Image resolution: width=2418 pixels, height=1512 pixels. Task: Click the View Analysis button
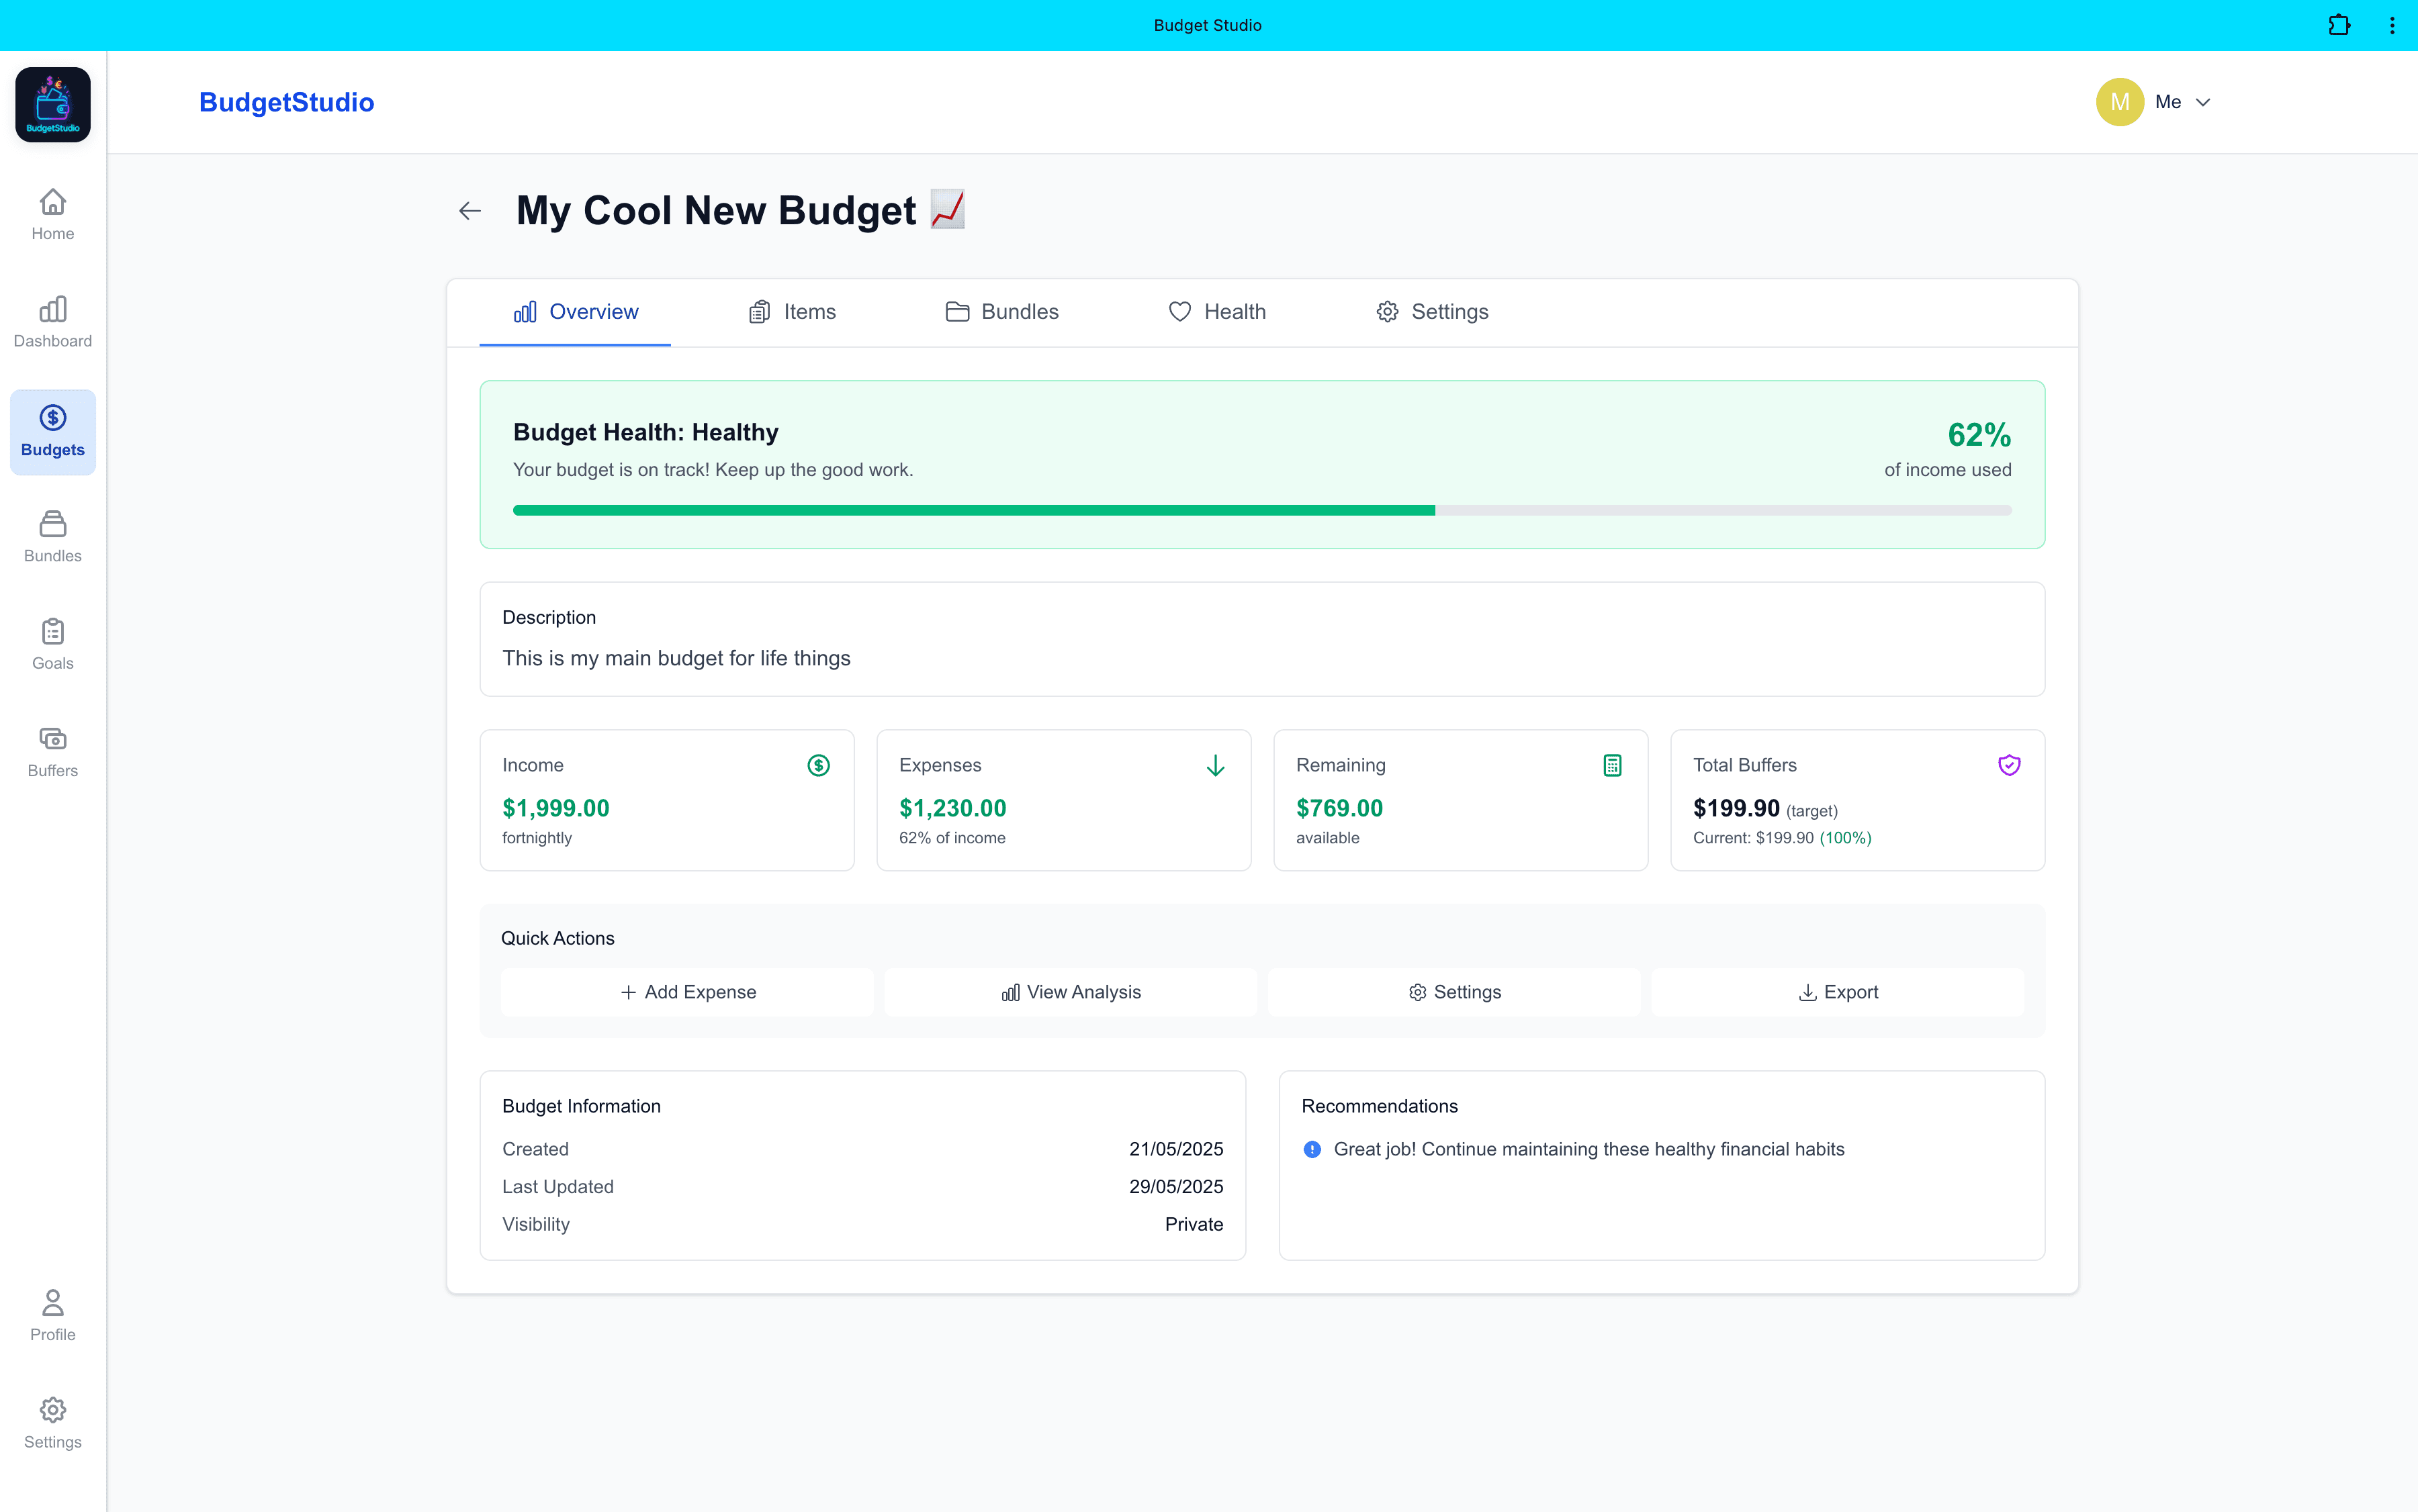1071,992
